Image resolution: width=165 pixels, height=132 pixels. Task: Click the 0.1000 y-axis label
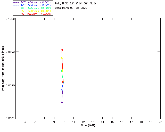pos(10,19)
